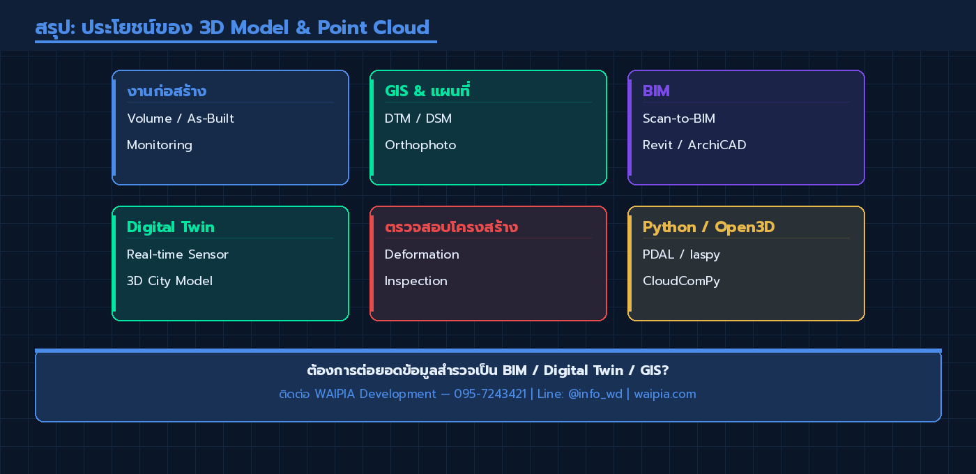
Task: Click 'Revit / ArchiCAD' text
Action: pyautogui.click(x=694, y=145)
